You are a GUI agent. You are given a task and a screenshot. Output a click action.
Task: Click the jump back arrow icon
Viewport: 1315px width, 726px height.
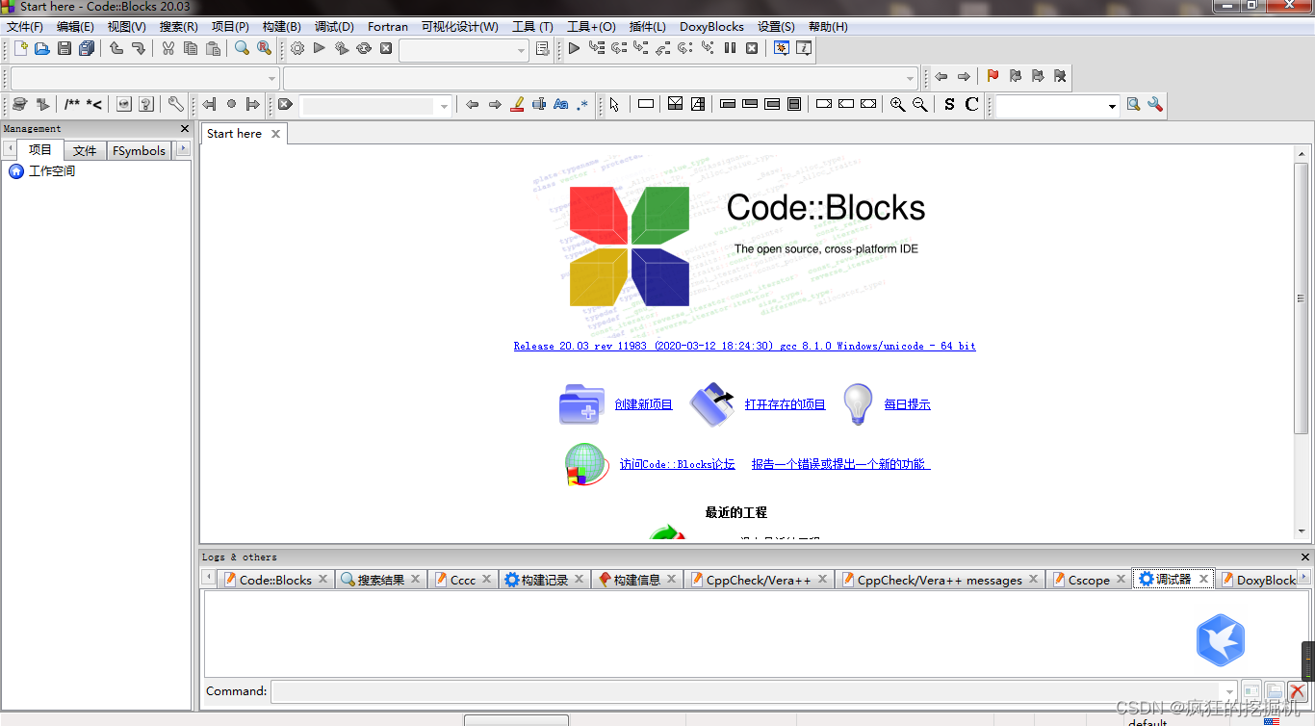click(x=941, y=76)
